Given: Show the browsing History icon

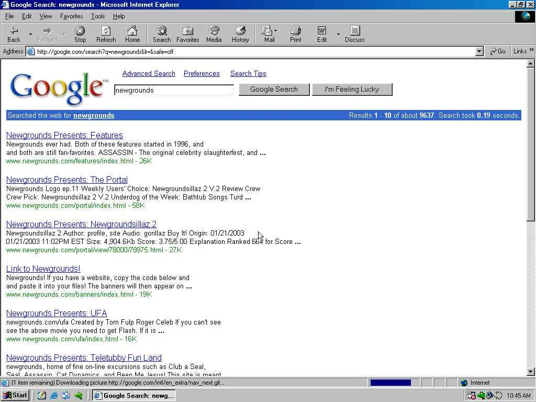Looking at the screenshot, I should [x=240, y=34].
